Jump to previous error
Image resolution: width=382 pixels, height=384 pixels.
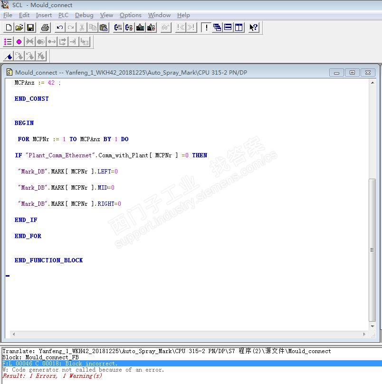pyautogui.click(x=181, y=28)
